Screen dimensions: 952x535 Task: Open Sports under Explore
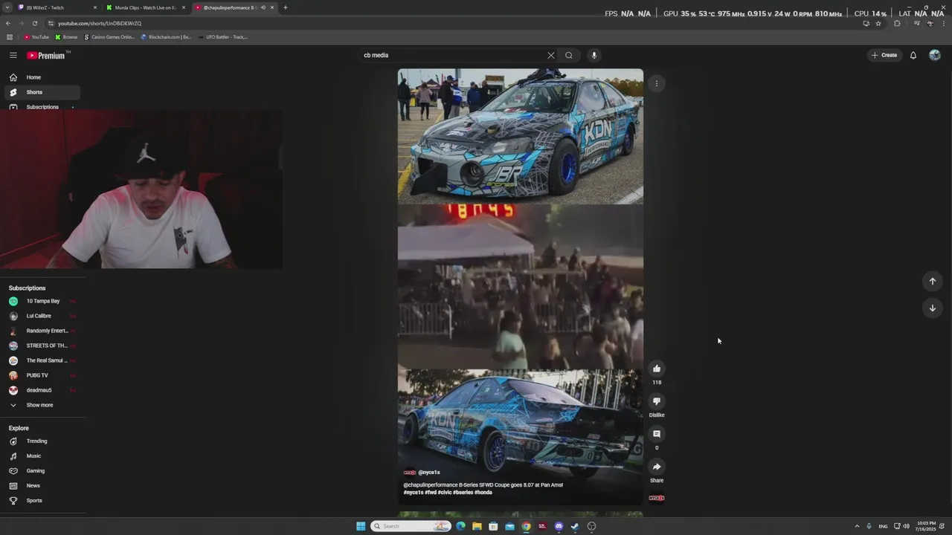[43, 501]
